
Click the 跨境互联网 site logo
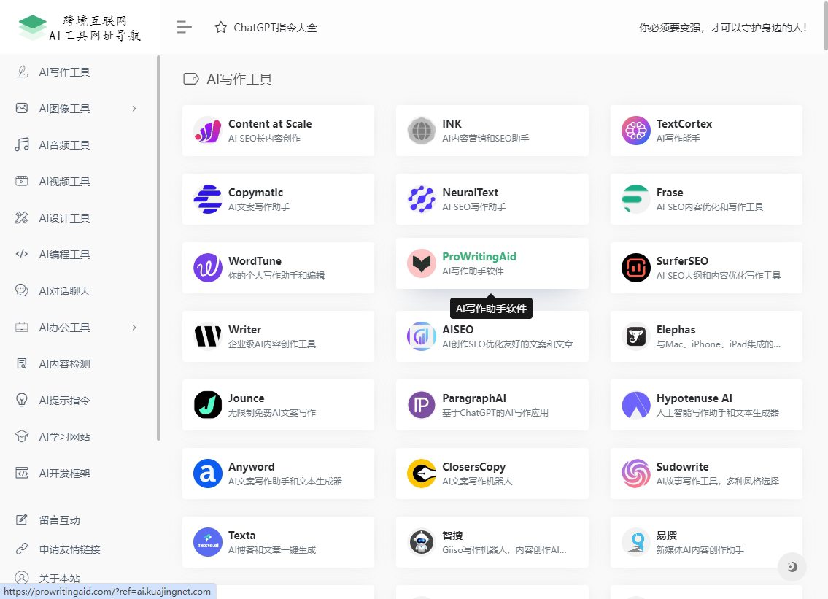[80, 28]
